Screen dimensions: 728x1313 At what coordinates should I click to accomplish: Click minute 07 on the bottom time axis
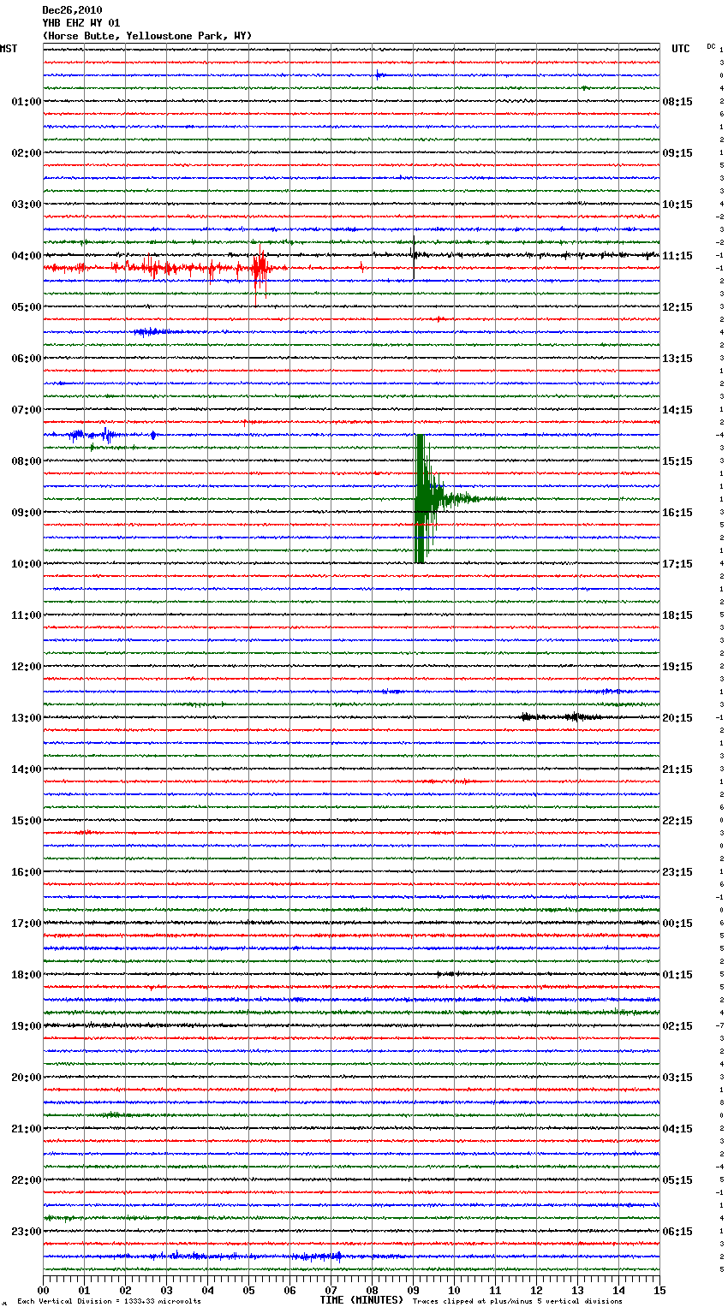tap(331, 1290)
